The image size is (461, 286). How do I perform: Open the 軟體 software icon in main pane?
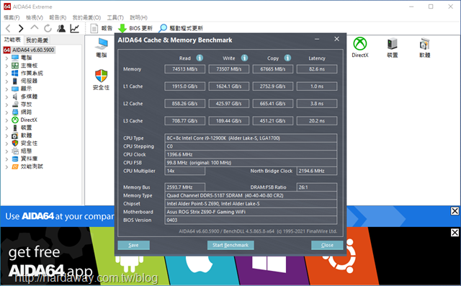(424, 48)
